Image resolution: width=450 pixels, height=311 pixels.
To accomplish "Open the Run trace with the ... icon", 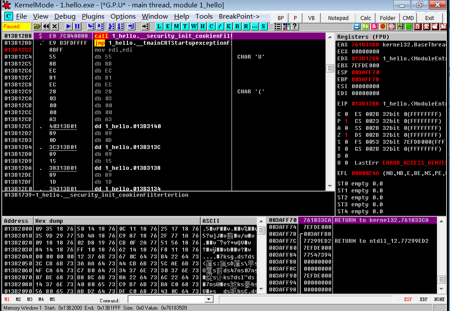I will (x=255, y=26).
